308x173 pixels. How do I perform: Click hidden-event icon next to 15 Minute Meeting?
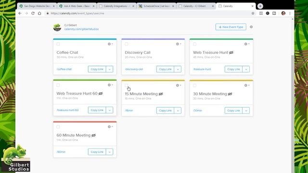click(x=161, y=94)
